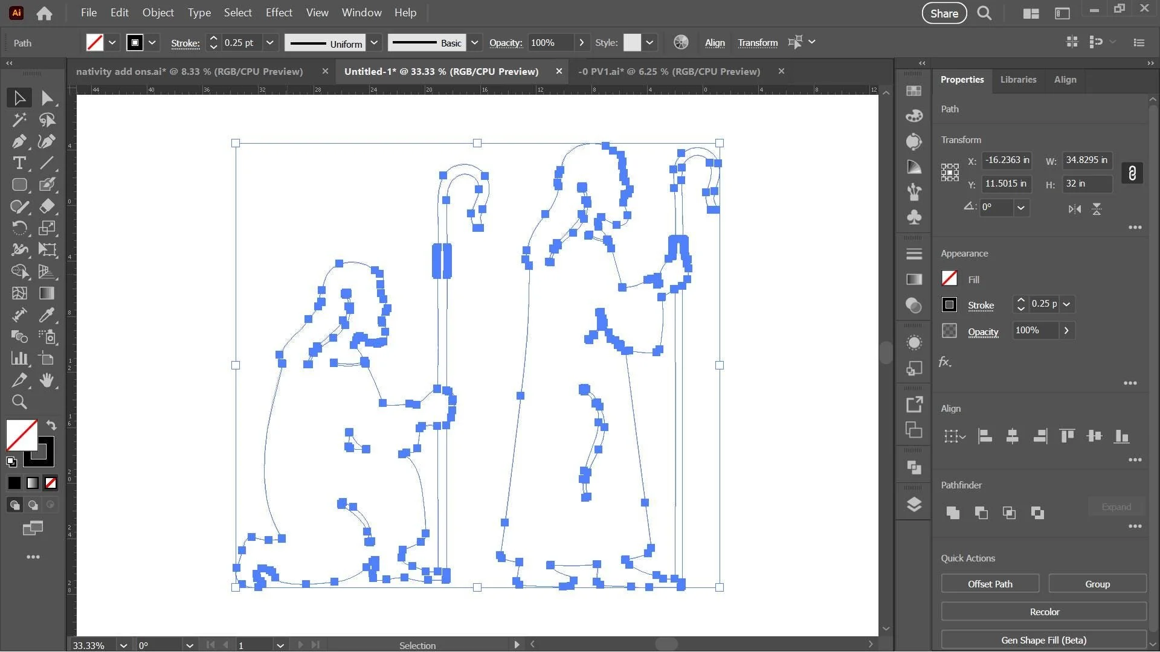
Task: Open the rotation angle dropdown in Transform
Action: point(1021,208)
